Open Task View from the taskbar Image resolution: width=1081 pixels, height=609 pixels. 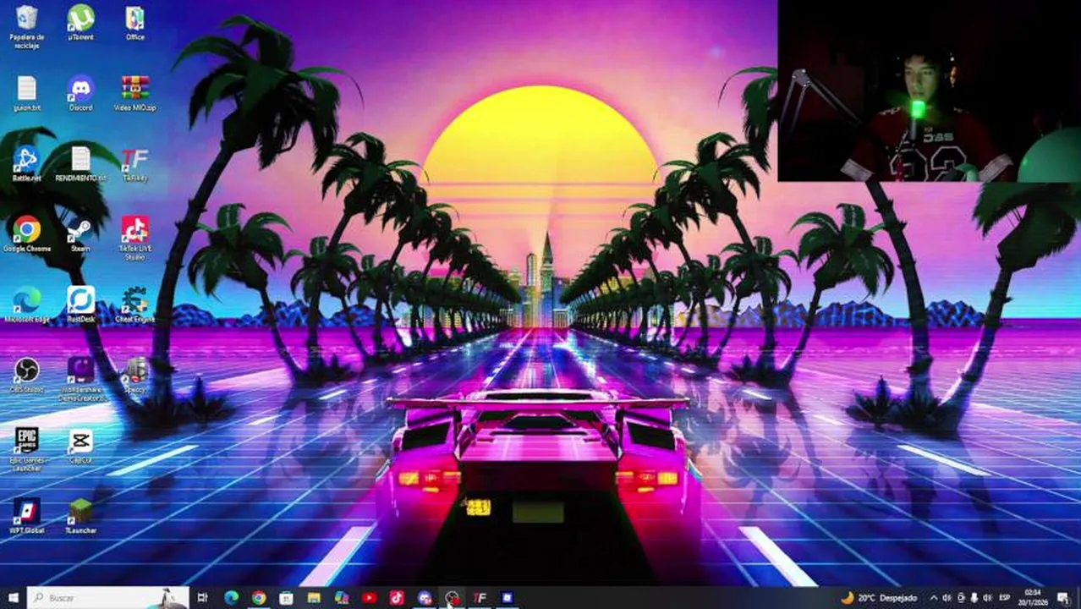point(202,598)
